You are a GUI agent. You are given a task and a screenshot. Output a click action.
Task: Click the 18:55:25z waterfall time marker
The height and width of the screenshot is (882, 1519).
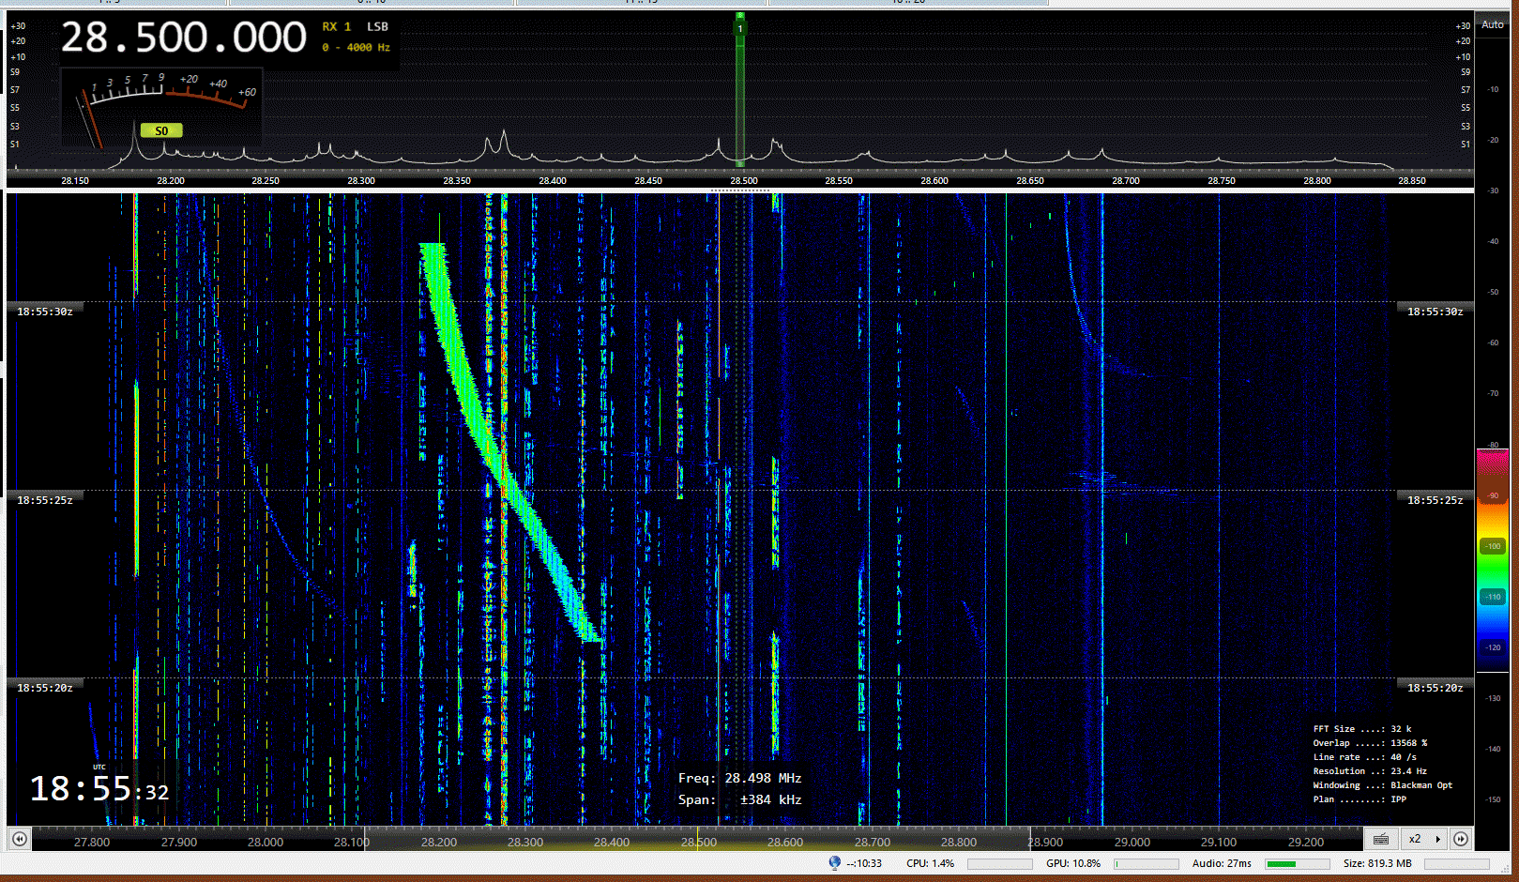45,500
